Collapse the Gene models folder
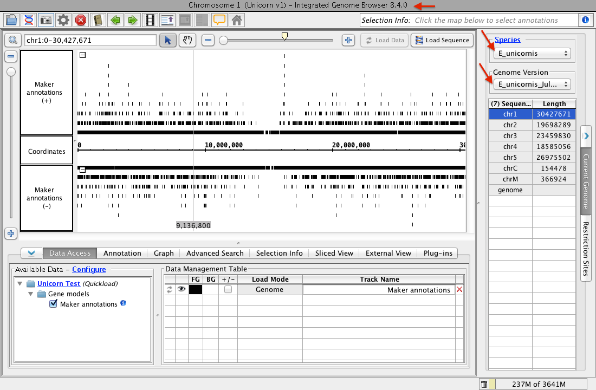This screenshot has width=596, height=390. 31,294
